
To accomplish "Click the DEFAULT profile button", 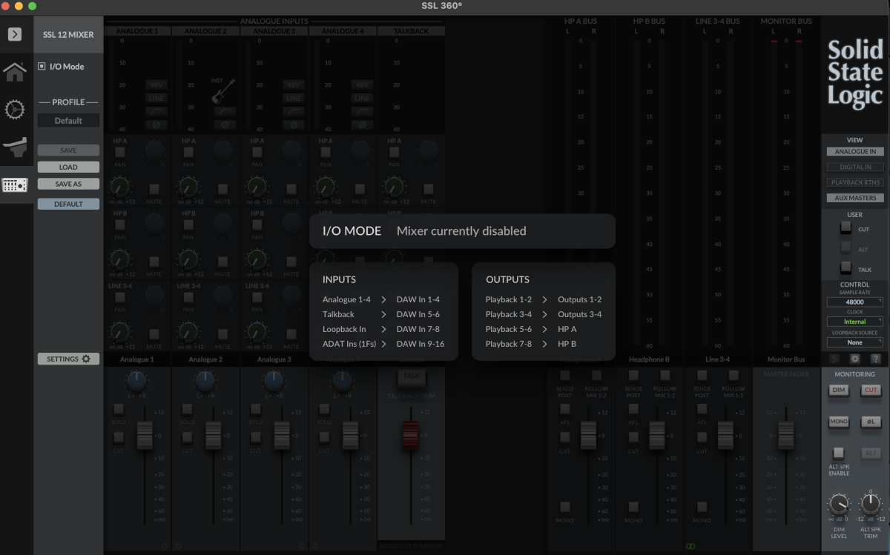I will pyautogui.click(x=68, y=204).
